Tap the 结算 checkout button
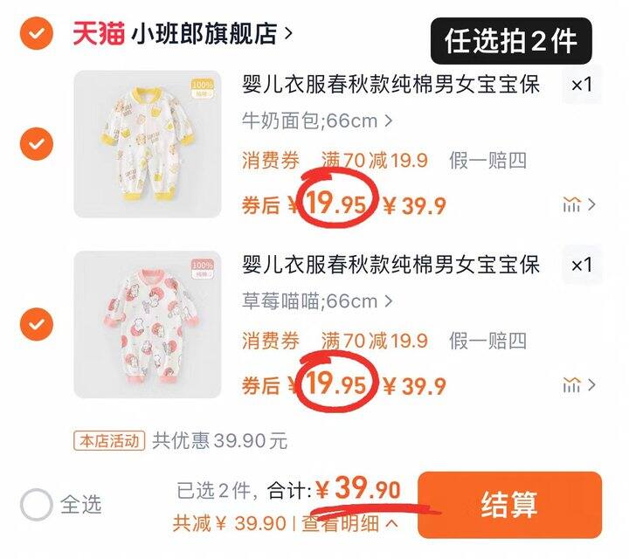The height and width of the screenshot is (559, 629). (x=509, y=505)
